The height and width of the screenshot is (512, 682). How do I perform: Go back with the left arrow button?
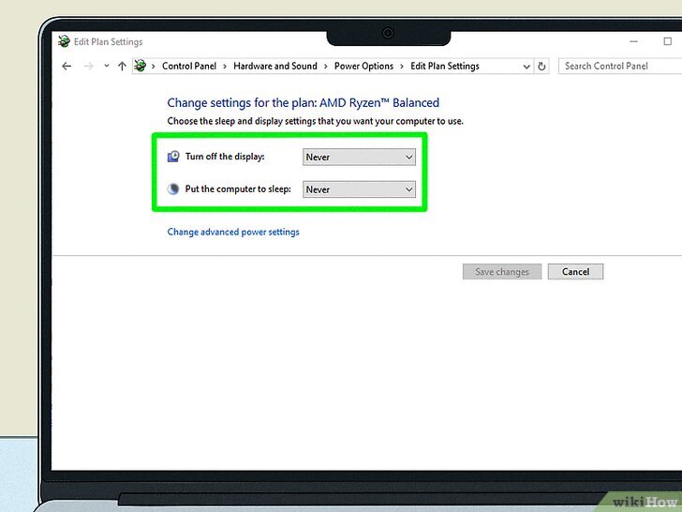tap(67, 67)
